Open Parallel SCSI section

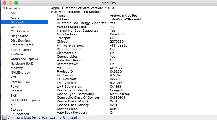[x=20, y=82]
